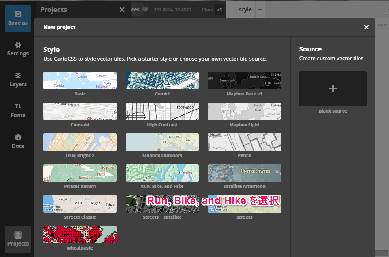Click the z5 zoom level badge
Viewport: 389px width, 257px height.
tap(219, 10)
